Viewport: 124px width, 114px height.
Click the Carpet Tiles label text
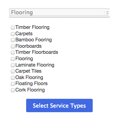28,71
